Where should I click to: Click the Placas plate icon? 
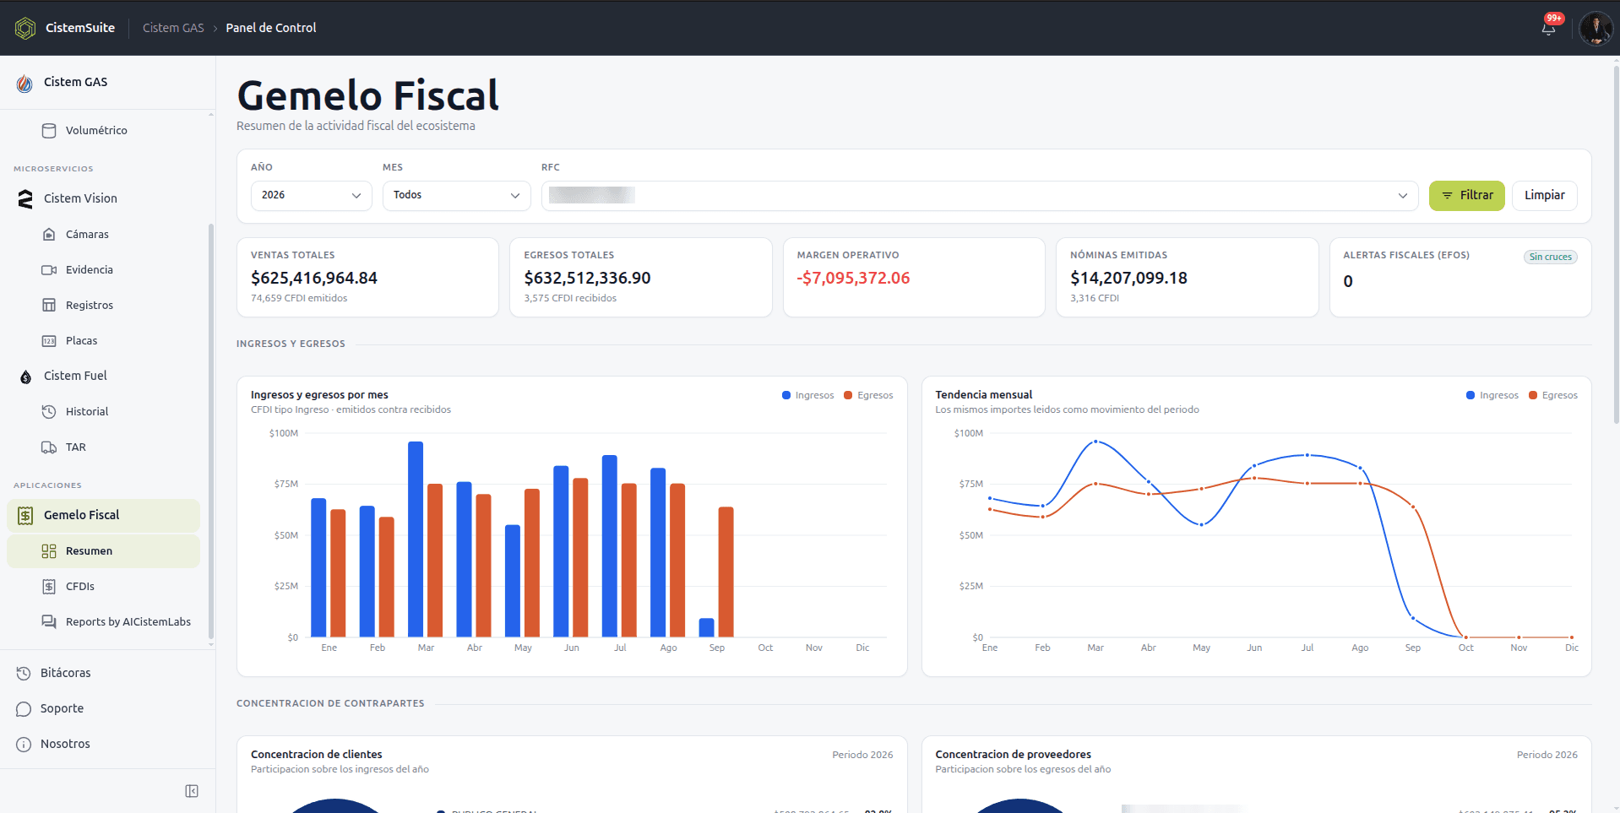point(49,341)
